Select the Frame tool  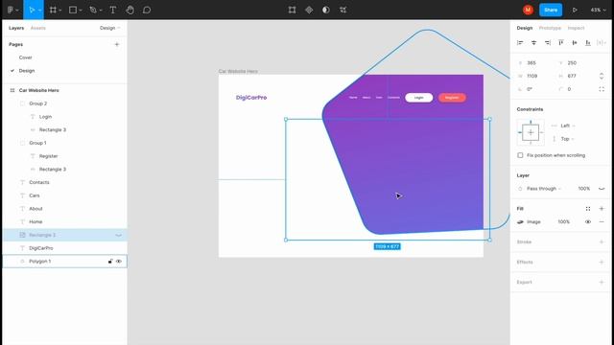pyautogui.click(x=53, y=10)
